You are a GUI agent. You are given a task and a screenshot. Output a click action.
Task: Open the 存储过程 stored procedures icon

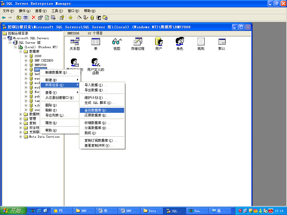[x=138, y=44]
